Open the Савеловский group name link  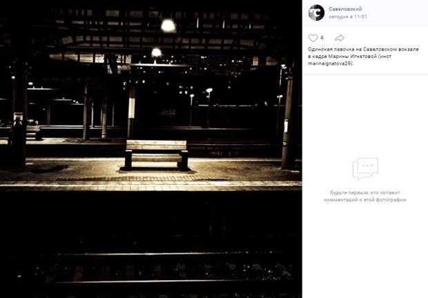[345, 9]
